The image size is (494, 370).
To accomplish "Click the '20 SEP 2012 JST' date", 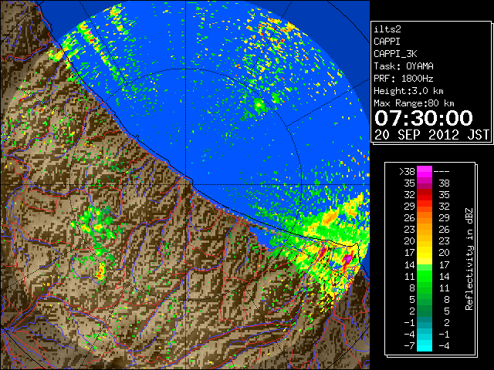I will tap(431, 135).
